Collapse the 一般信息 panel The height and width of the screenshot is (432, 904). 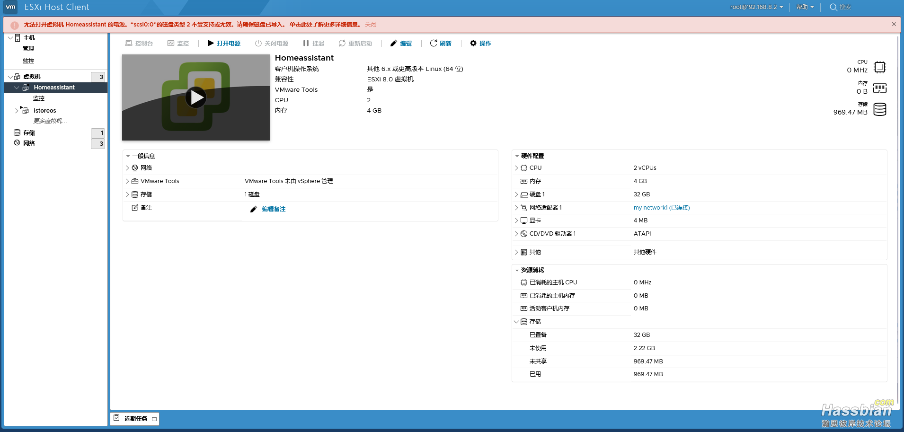pyautogui.click(x=128, y=156)
